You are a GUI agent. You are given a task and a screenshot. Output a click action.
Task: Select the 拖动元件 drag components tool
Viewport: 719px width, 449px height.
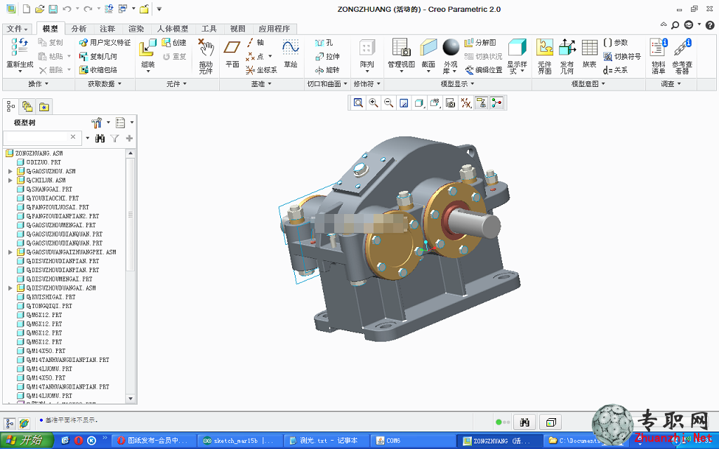click(x=206, y=55)
